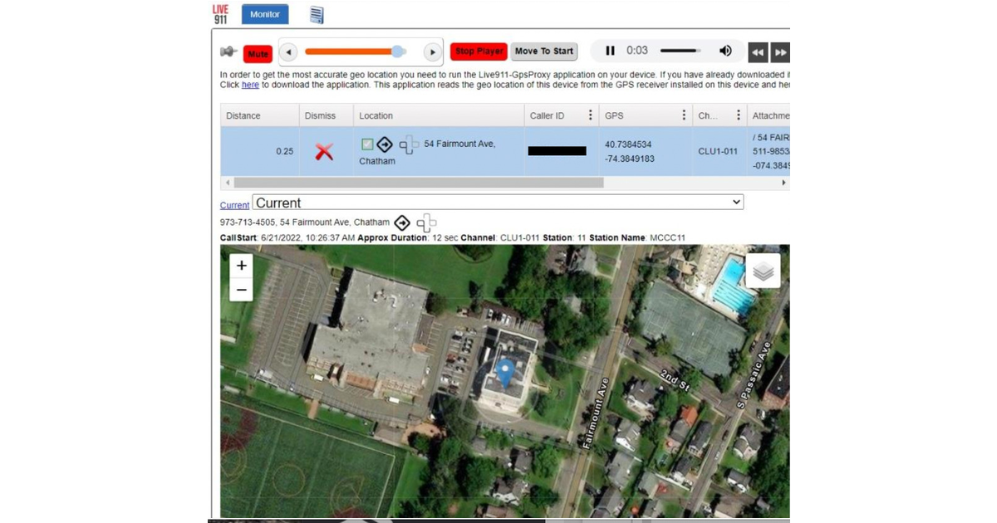Click the 'here' download link
Screen dimensions: 997x523
point(250,85)
